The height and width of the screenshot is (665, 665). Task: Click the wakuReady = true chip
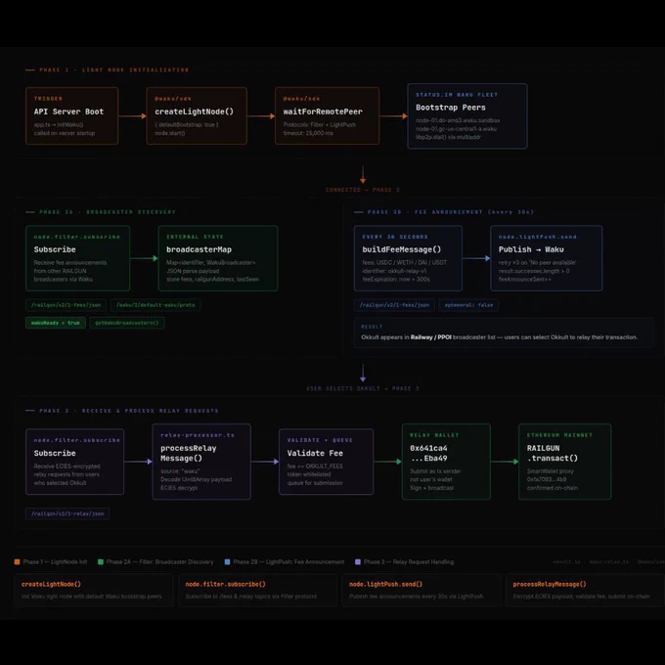pos(56,323)
